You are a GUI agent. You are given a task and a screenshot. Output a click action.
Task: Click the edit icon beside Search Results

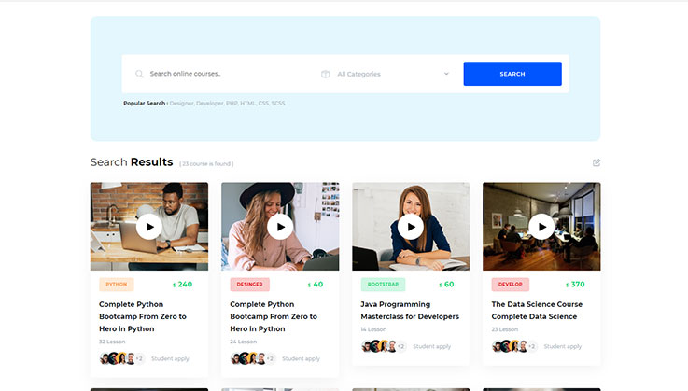(597, 162)
